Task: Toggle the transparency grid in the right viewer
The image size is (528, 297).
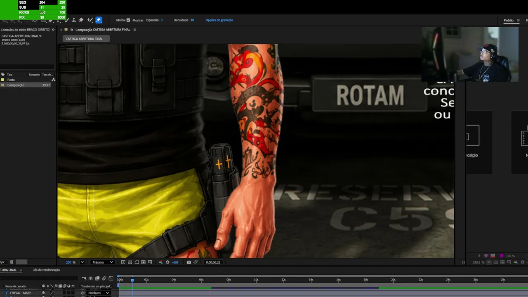Action: tap(495, 262)
